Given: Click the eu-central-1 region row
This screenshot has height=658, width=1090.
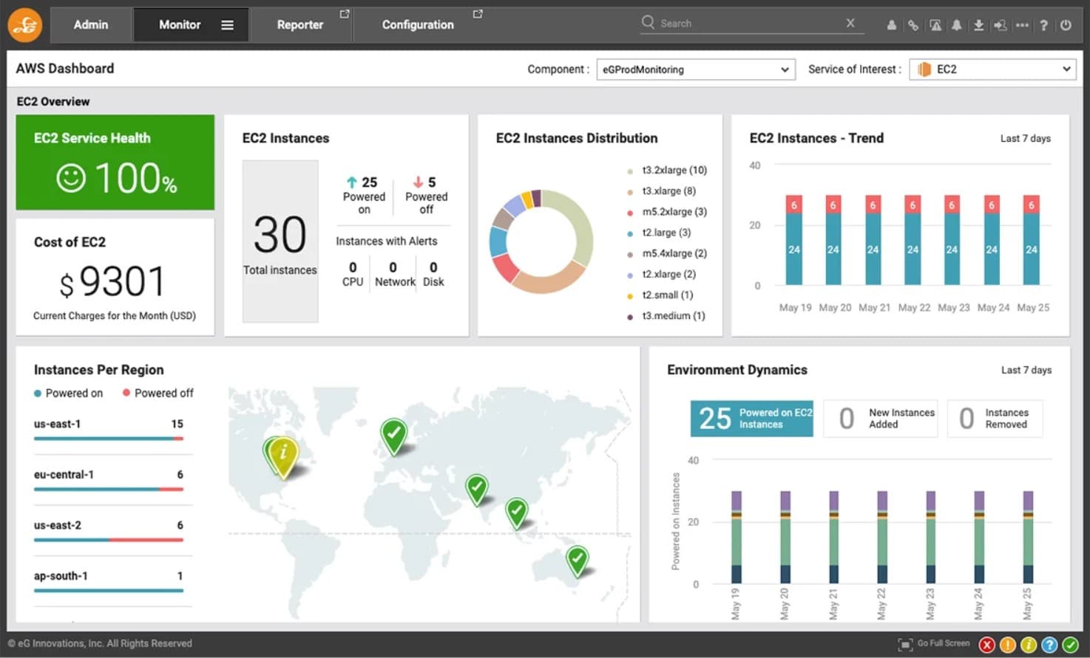Looking at the screenshot, I should pos(109,480).
